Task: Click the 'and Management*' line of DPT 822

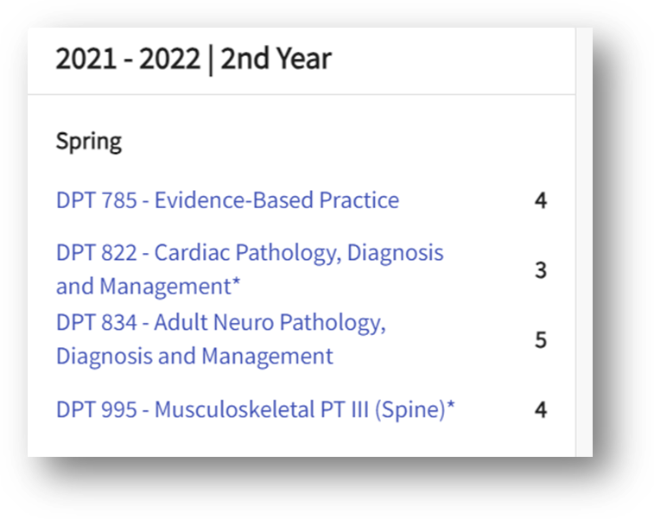Action: [148, 287]
